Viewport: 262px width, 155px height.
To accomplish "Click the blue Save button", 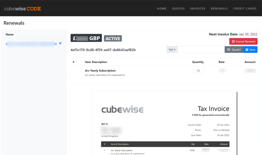I will (x=250, y=50).
